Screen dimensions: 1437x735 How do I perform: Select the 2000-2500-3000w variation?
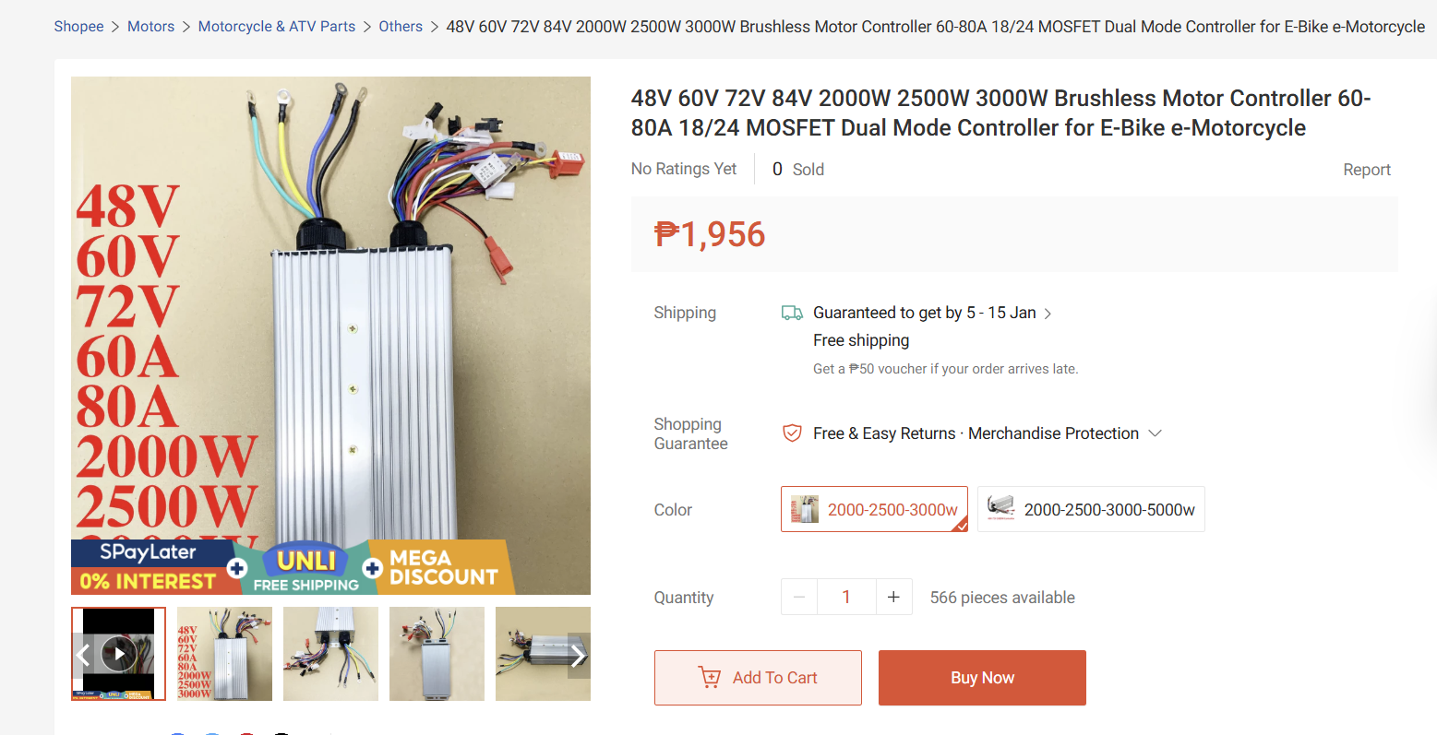(874, 510)
